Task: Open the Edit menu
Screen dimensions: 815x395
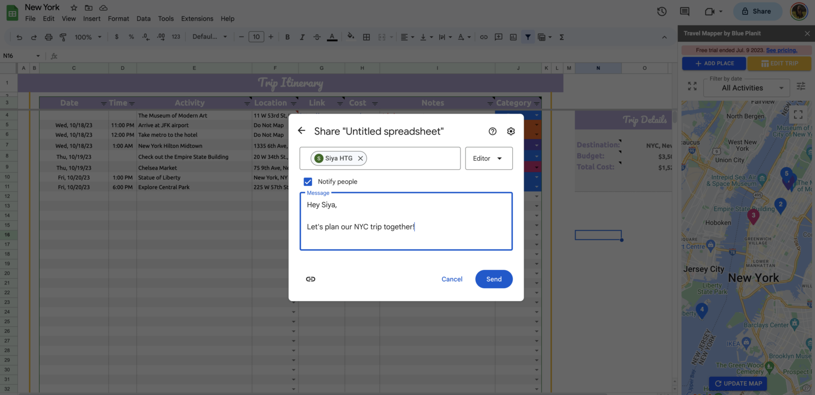Action: pos(48,19)
